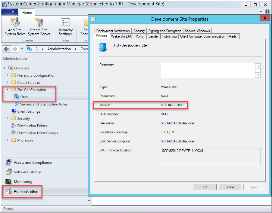Expand the Security tree node
The height and width of the screenshot is (213, 272).
(8, 118)
